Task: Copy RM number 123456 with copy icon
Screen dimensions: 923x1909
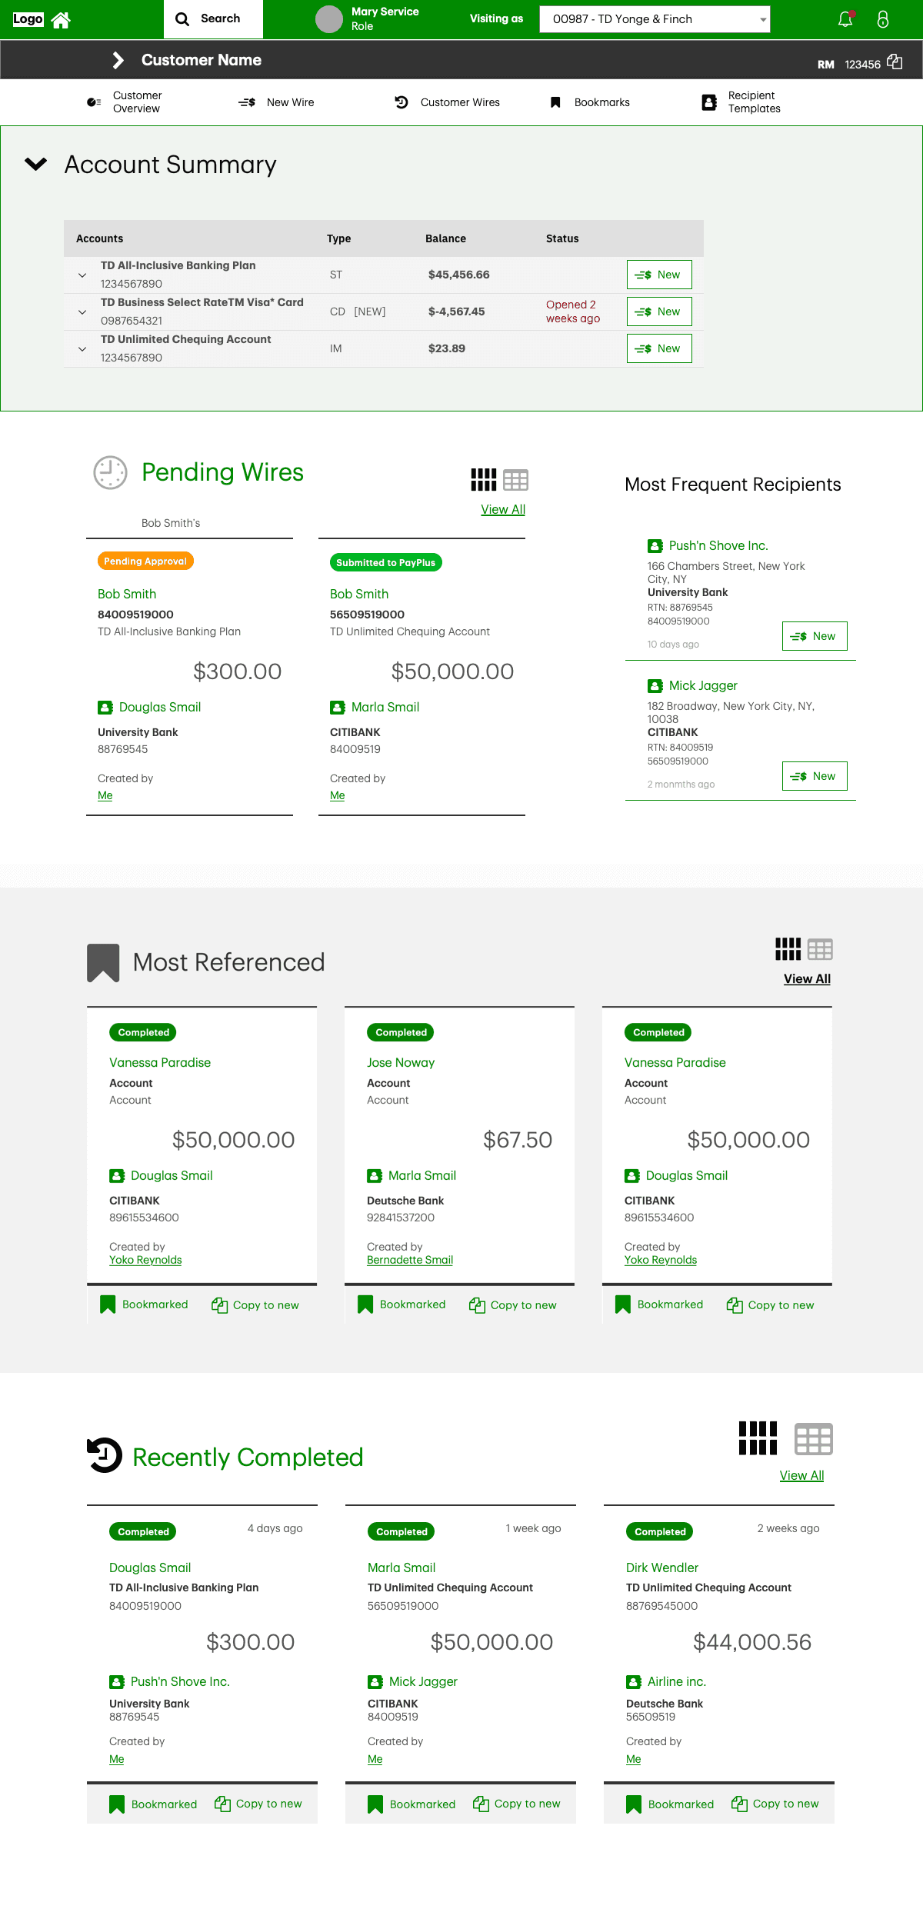Action: point(895,62)
